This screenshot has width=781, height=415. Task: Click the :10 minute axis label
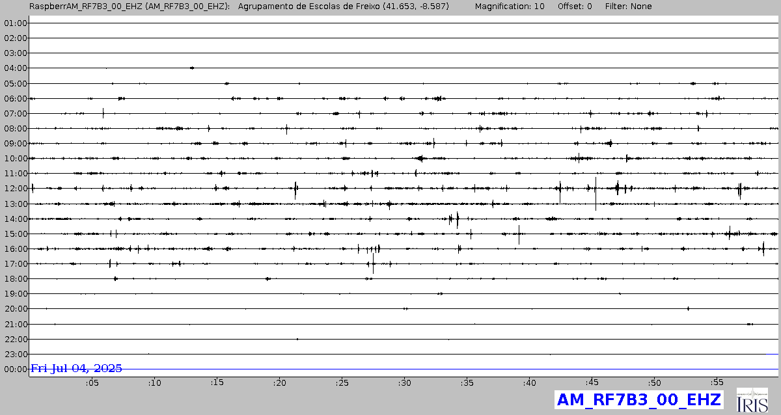tap(154, 383)
